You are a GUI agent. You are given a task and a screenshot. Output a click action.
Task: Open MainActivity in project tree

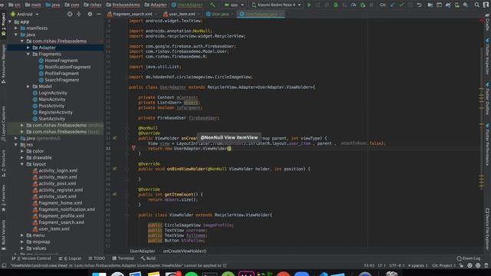point(49,99)
